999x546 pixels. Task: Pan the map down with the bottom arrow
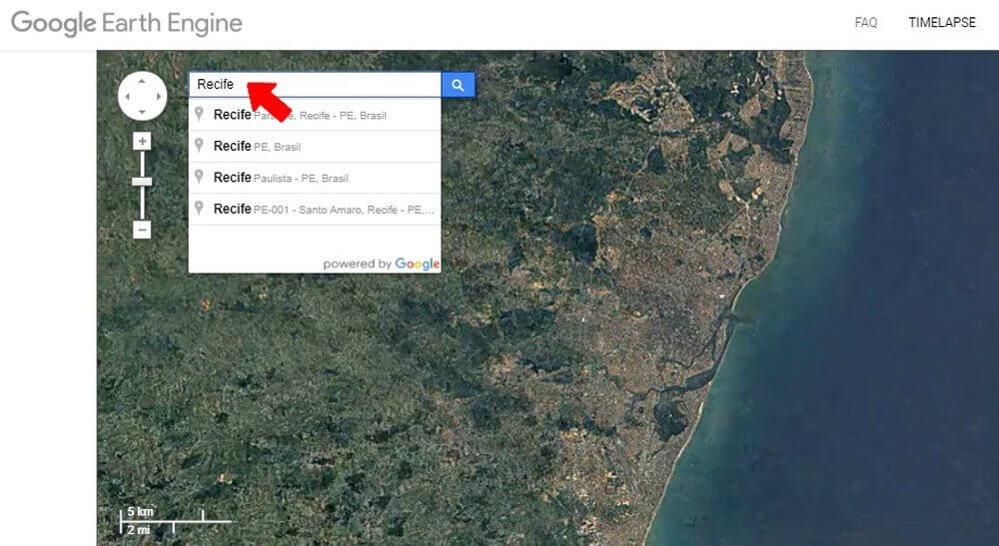click(142, 112)
